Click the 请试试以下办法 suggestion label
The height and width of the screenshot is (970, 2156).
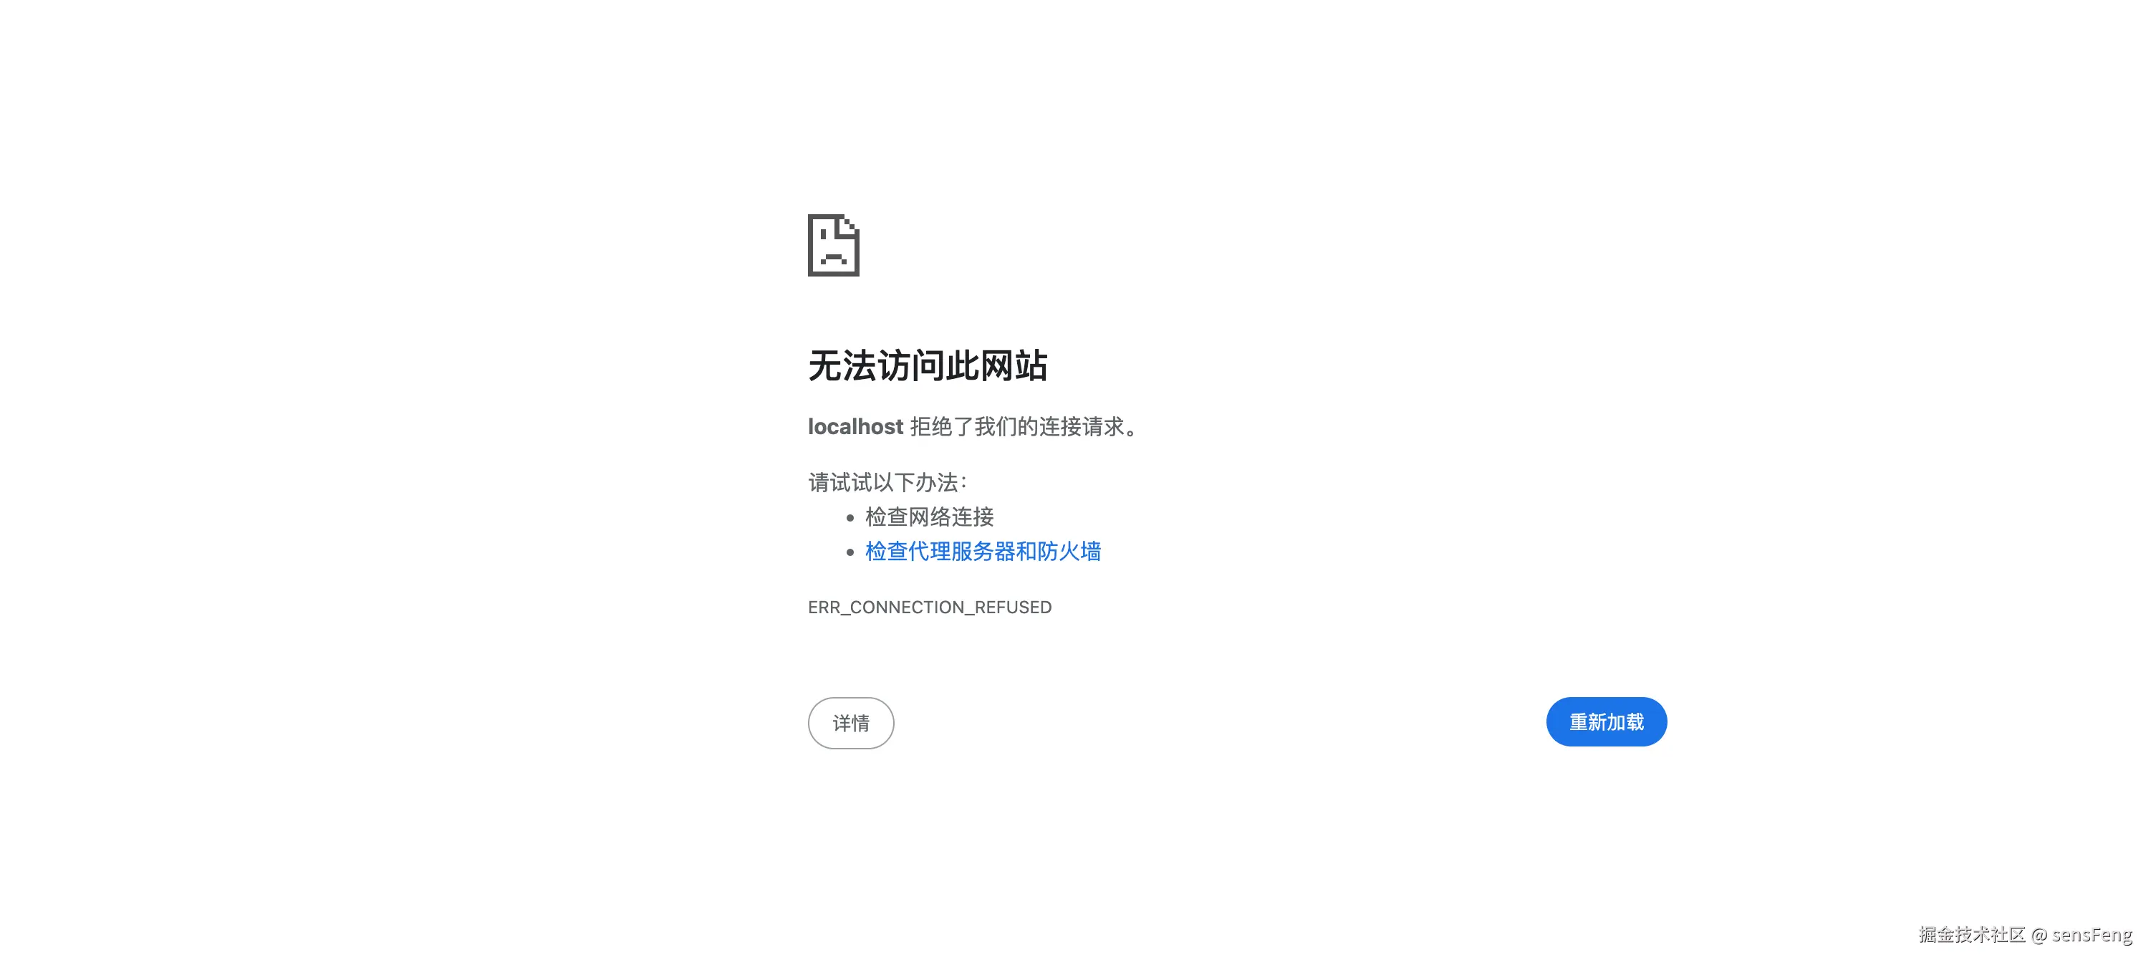click(x=887, y=483)
